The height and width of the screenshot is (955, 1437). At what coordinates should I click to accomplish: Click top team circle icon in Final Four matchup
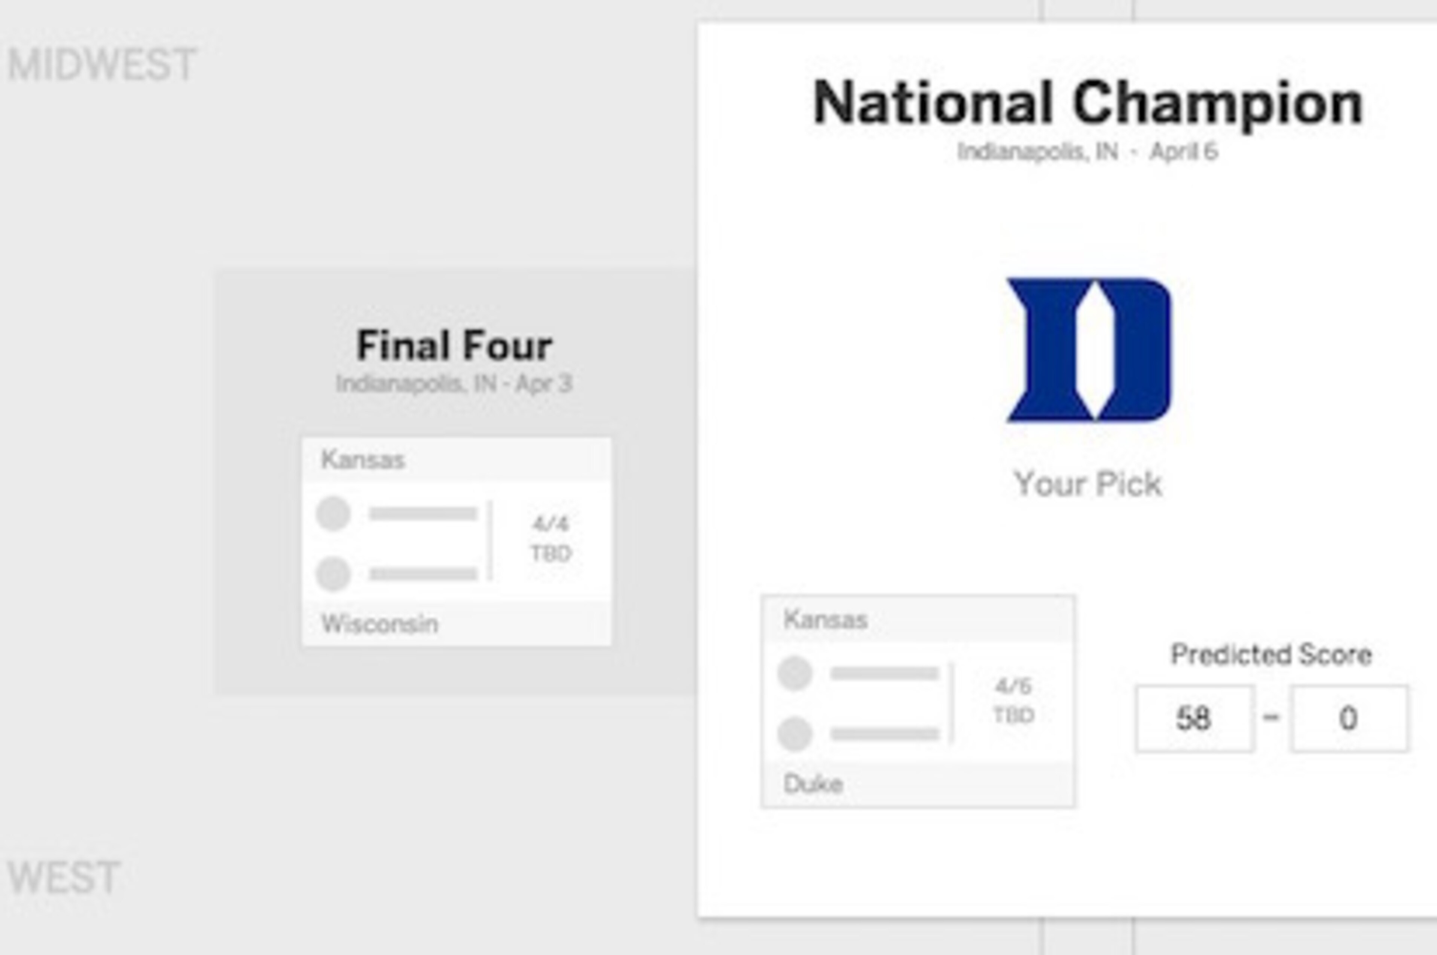pyautogui.click(x=333, y=513)
